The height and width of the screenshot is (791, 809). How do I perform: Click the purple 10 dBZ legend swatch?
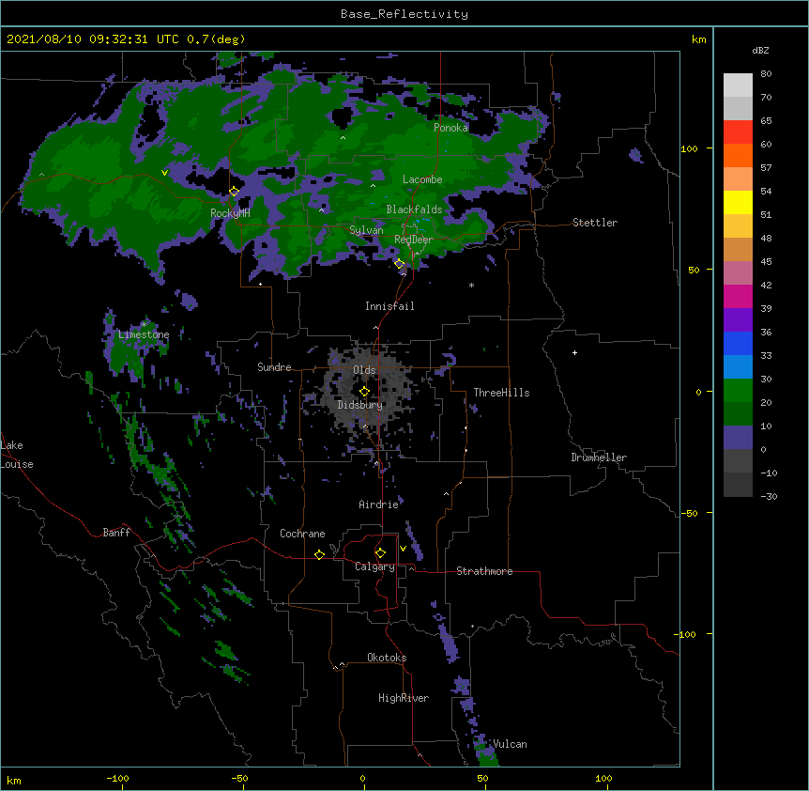point(738,438)
